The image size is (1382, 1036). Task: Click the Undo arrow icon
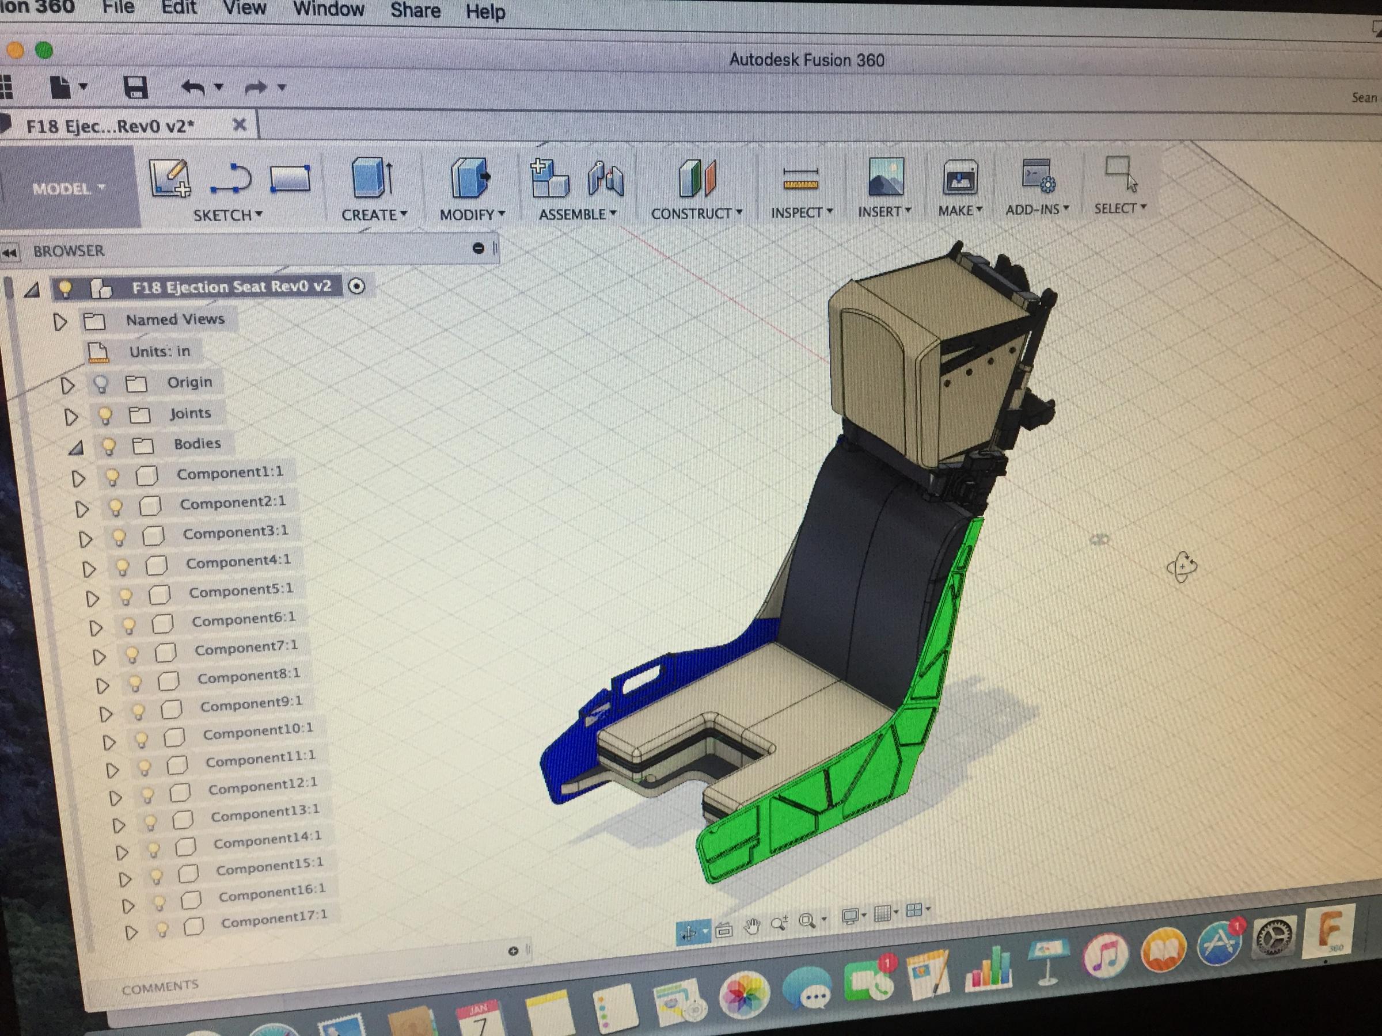tap(193, 87)
